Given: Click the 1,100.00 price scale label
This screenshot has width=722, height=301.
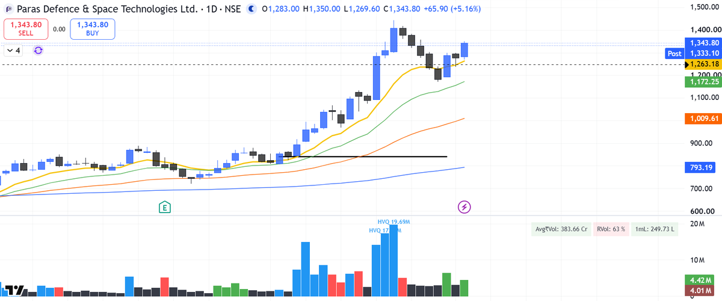Looking at the screenshot, I should coord(705,98).
